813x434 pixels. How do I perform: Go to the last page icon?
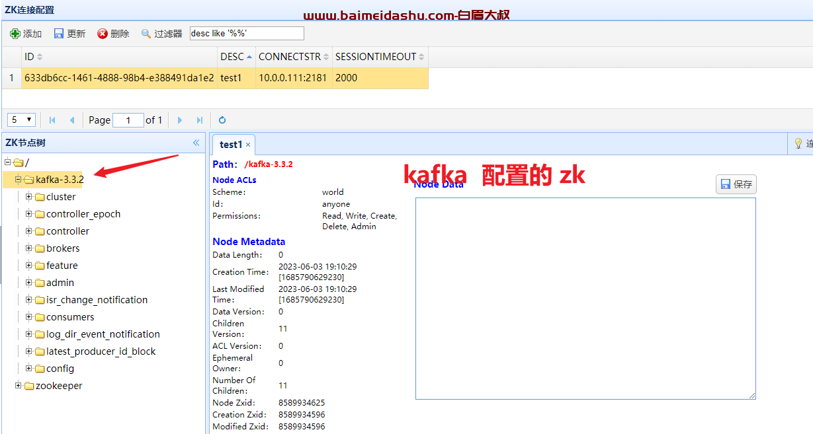coord(199,120)
